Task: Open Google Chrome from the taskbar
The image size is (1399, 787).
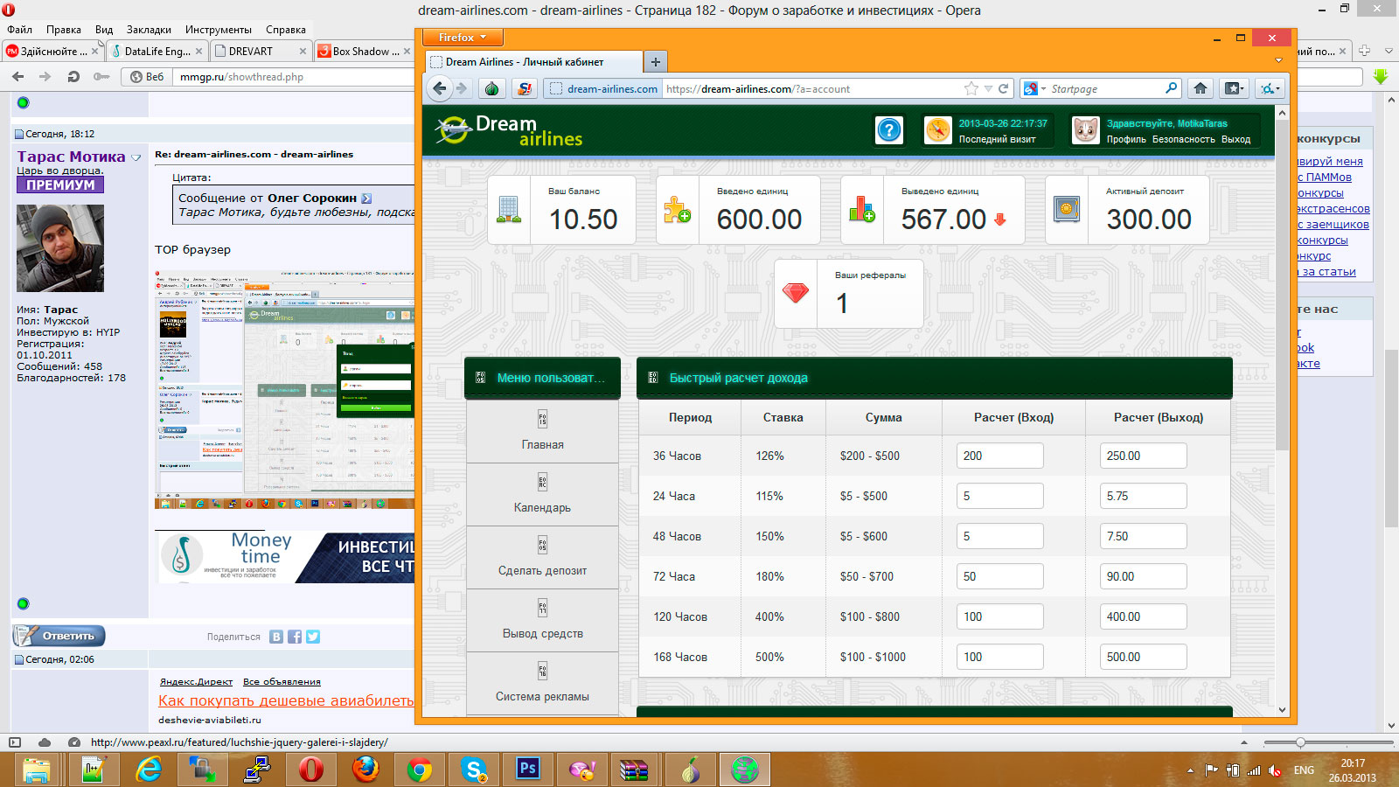Action: [420, 770]
